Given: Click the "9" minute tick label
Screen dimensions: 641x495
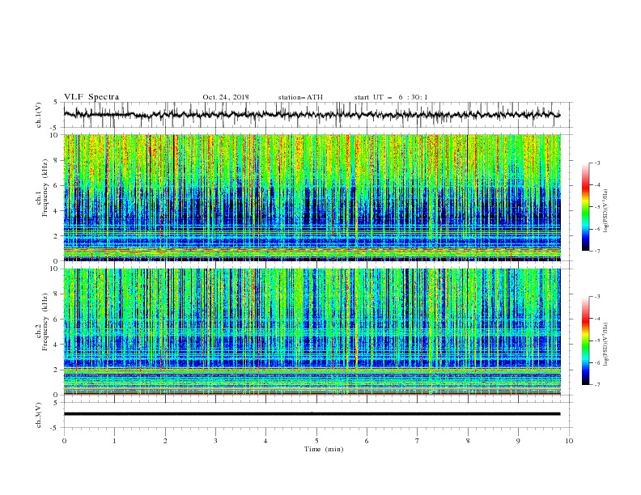Looking at the screenshot, I should click(x=518, y=441).
